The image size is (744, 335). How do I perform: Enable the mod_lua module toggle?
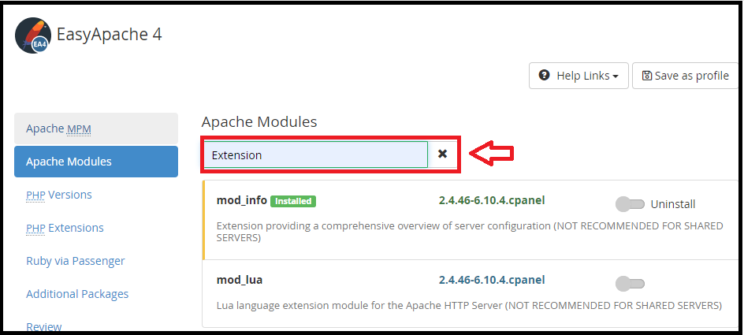tap(631, 284)
